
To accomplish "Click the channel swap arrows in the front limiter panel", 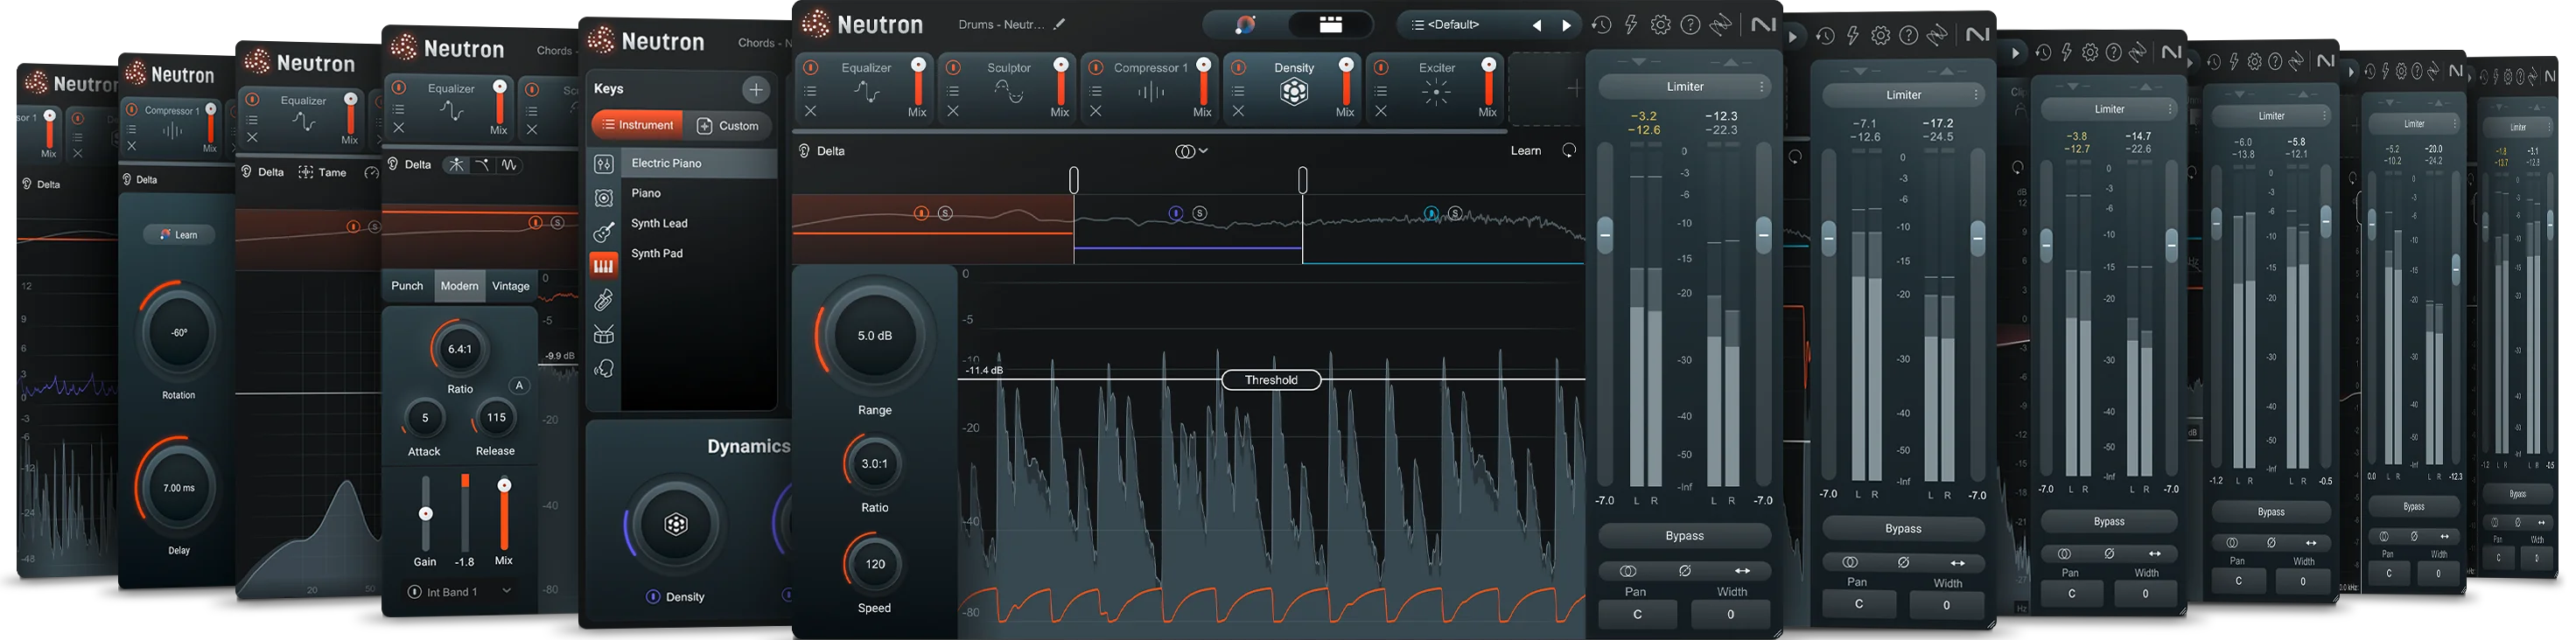I will point(1742,571).
